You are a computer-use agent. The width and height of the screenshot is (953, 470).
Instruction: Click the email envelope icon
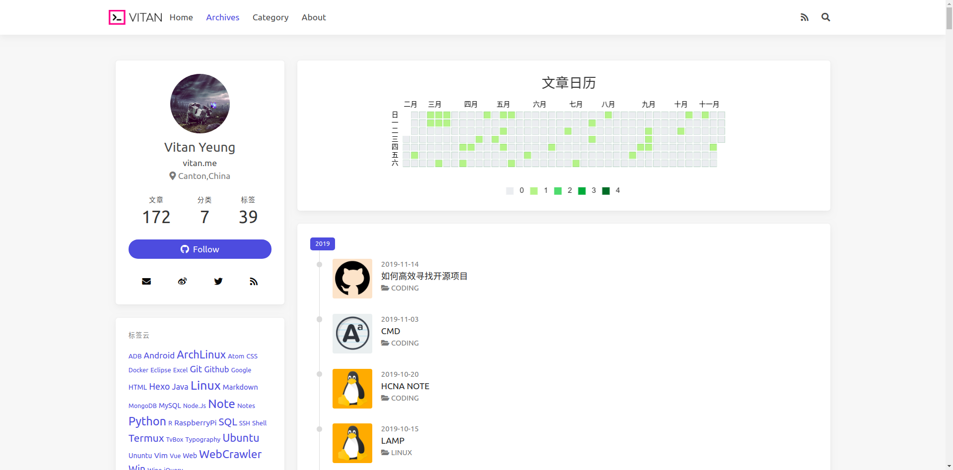pos(146,281)
